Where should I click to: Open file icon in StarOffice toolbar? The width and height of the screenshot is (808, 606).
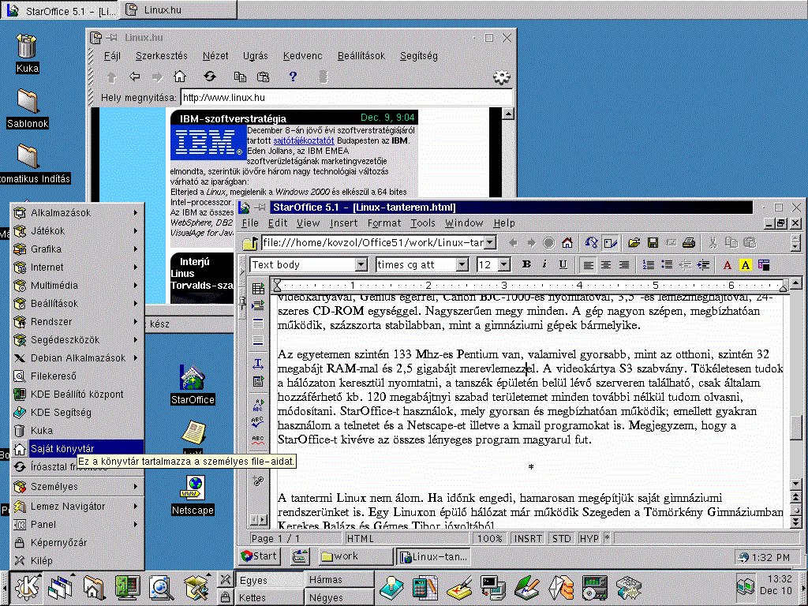point(634,242)
